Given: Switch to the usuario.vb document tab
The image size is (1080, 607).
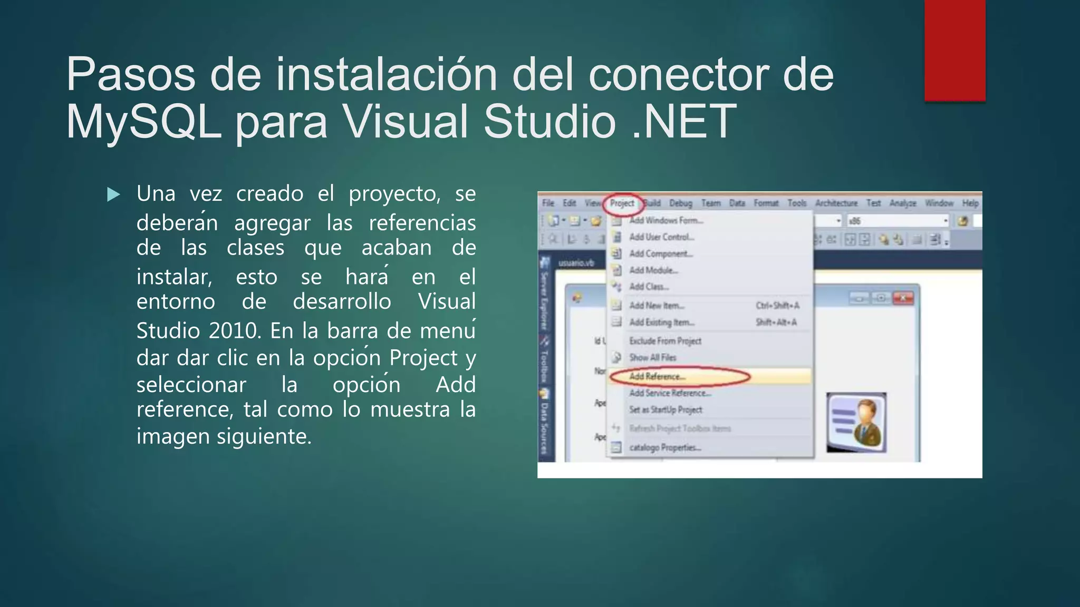Looking at the screenshot, I should click(576, 263).
